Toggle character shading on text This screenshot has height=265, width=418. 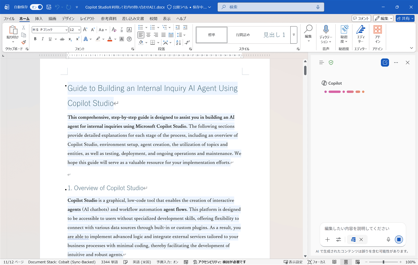tap(121, 39)
